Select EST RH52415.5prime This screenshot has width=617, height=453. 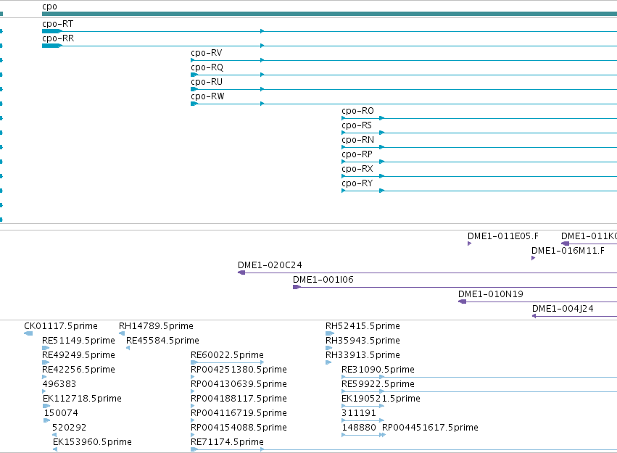[363, 326]
